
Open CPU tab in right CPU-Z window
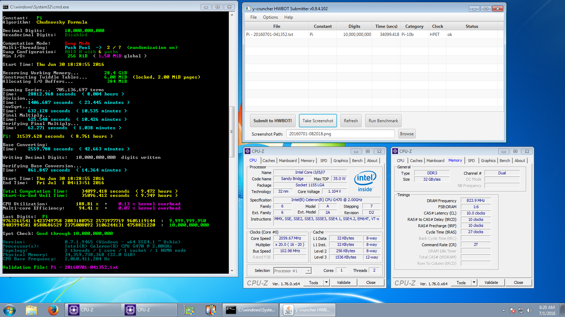[400, 161]
